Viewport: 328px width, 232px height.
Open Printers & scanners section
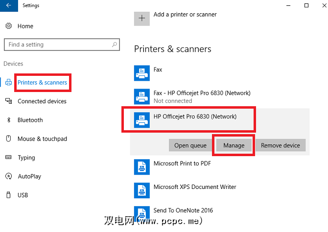pyautogui.click(x=42, y=83)
